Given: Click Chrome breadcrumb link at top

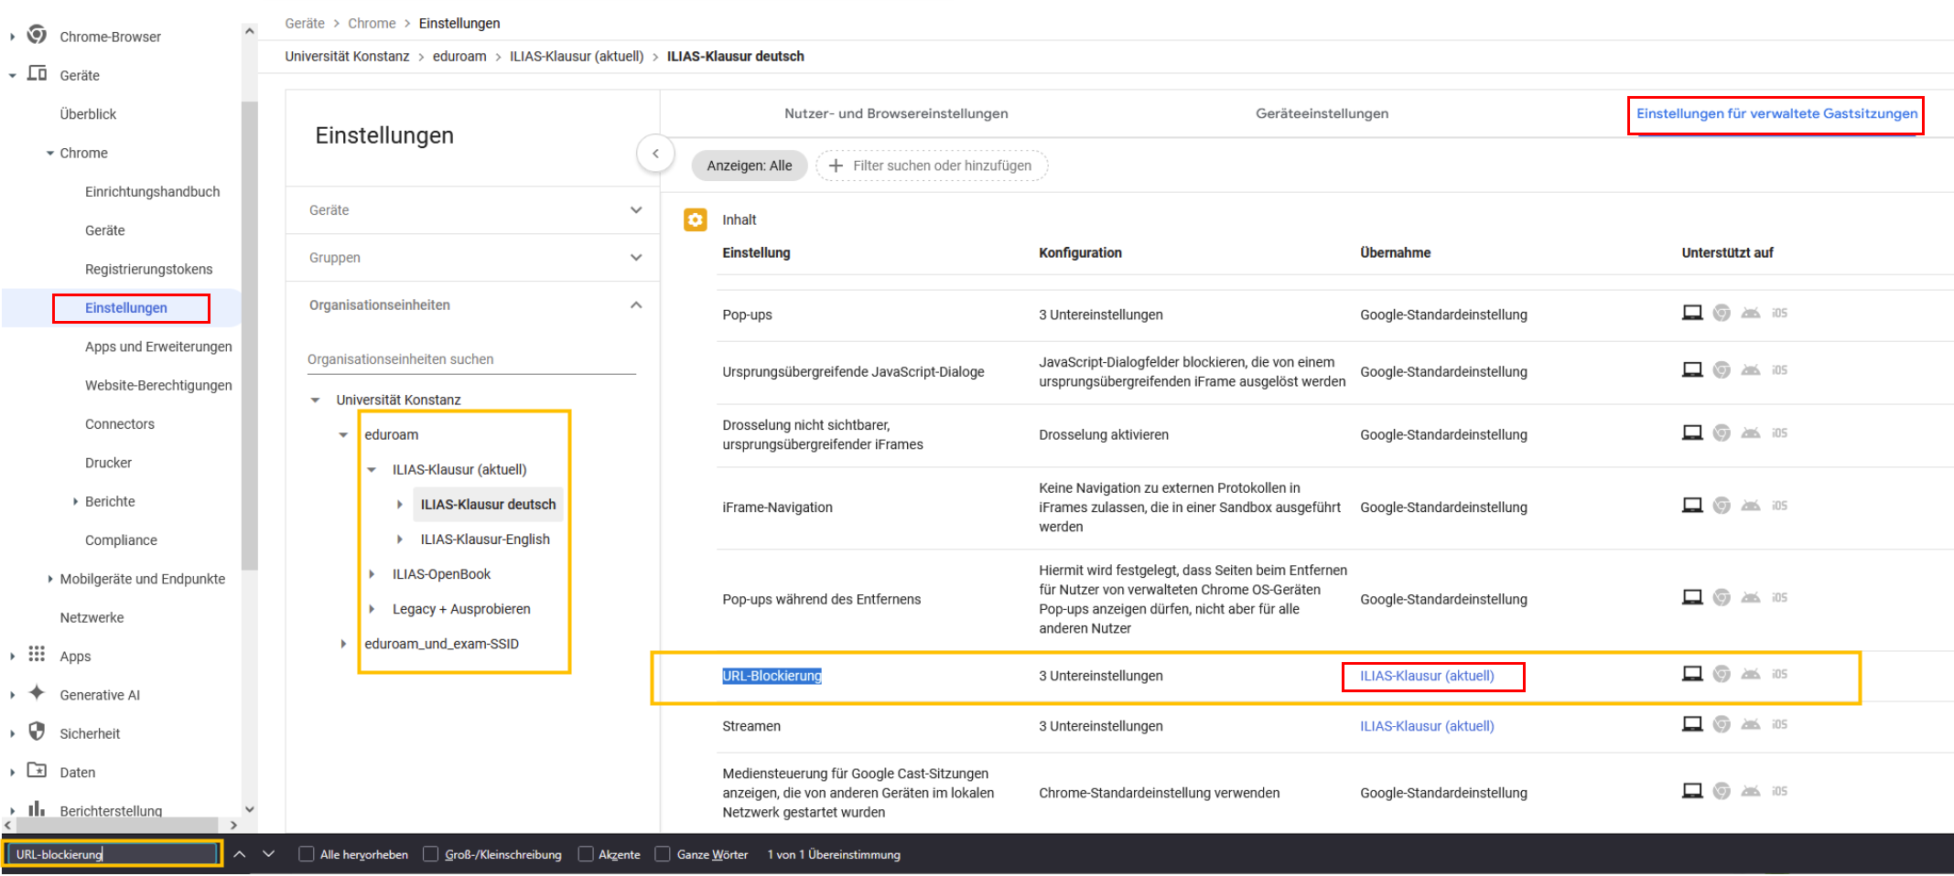Looking at the screenshot, I should (372, 23).
